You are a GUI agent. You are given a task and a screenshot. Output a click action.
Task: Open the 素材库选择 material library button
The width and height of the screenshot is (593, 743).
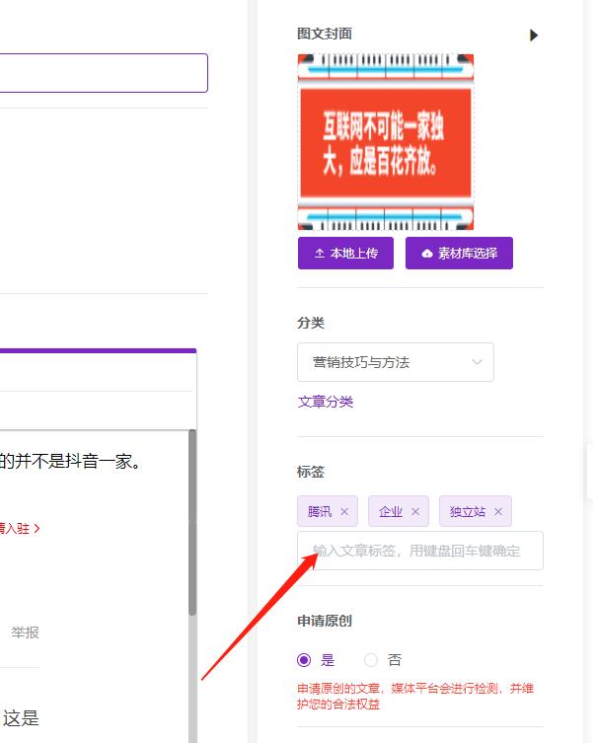pos(459,253)
